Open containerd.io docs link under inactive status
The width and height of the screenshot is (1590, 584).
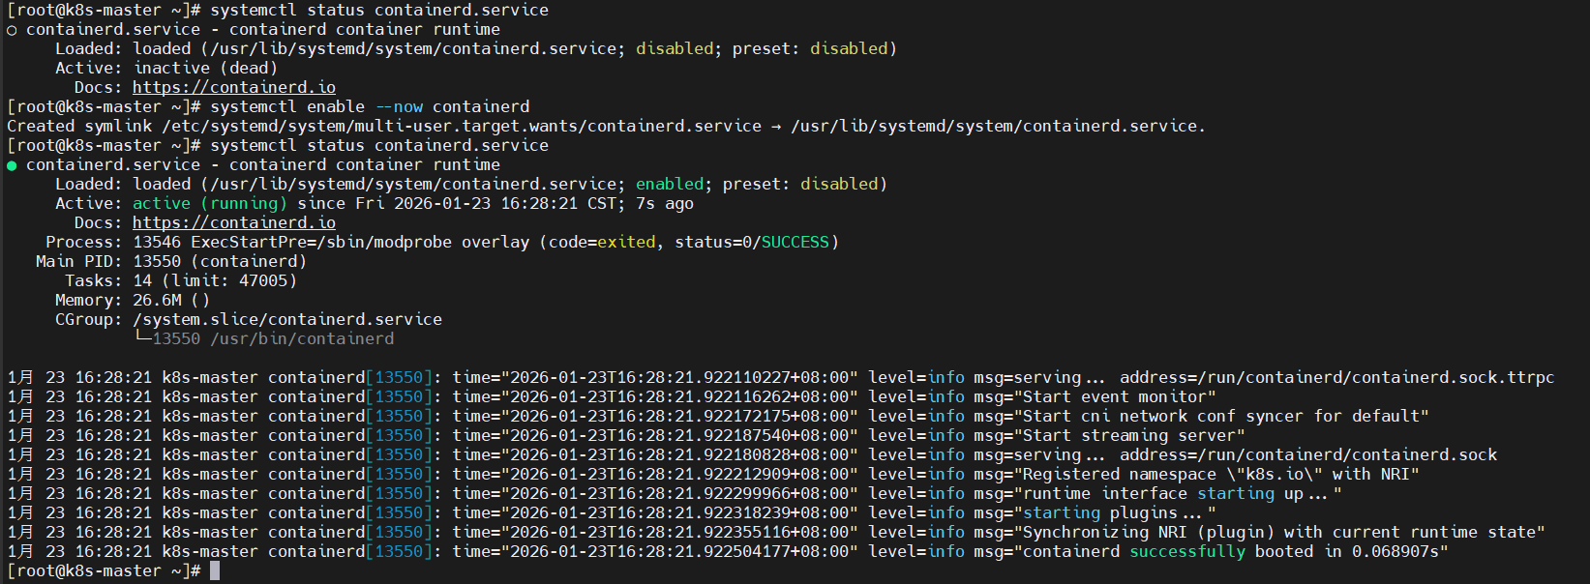point(234,87)
